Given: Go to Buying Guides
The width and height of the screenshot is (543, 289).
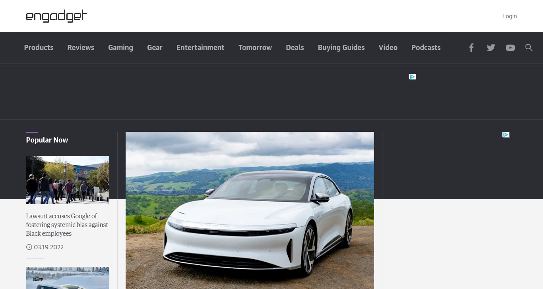Looking at the screenshot, I should click(x=341, y=48).
